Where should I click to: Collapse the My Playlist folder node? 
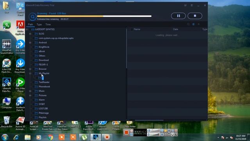coord(30,73)
